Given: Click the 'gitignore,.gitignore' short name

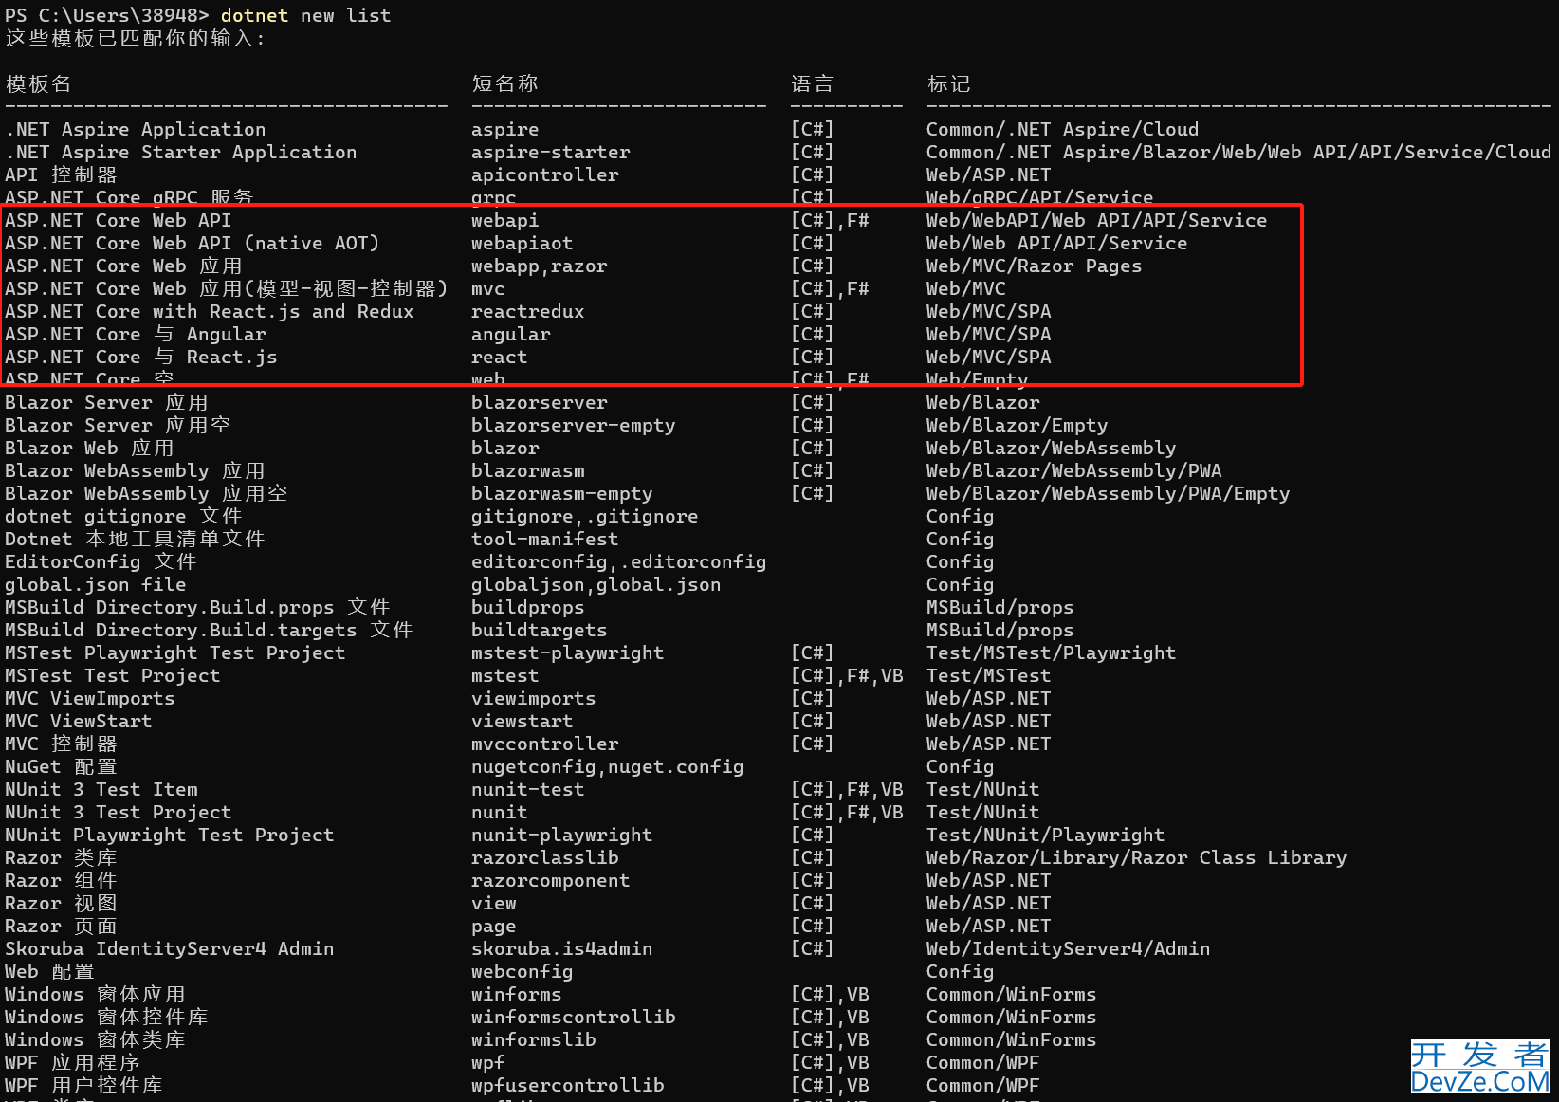Looking at the screenshot, I should pos(585,516).
